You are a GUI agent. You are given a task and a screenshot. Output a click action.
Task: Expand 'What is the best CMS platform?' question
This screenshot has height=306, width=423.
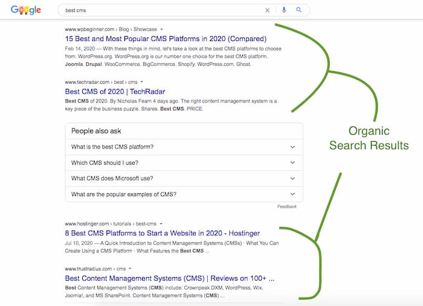click(184, 147)
